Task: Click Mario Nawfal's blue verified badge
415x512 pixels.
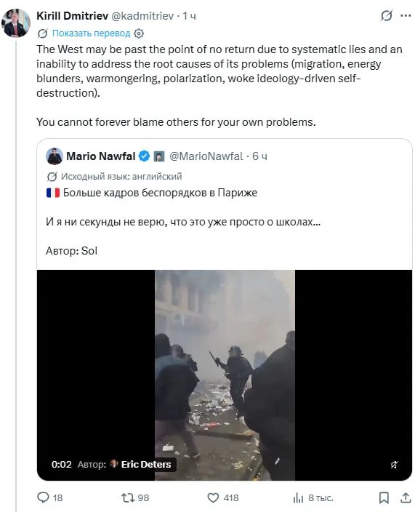Action: (144, 156)
